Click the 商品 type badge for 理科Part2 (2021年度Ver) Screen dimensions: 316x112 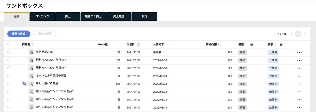click(x=243, y=60)
